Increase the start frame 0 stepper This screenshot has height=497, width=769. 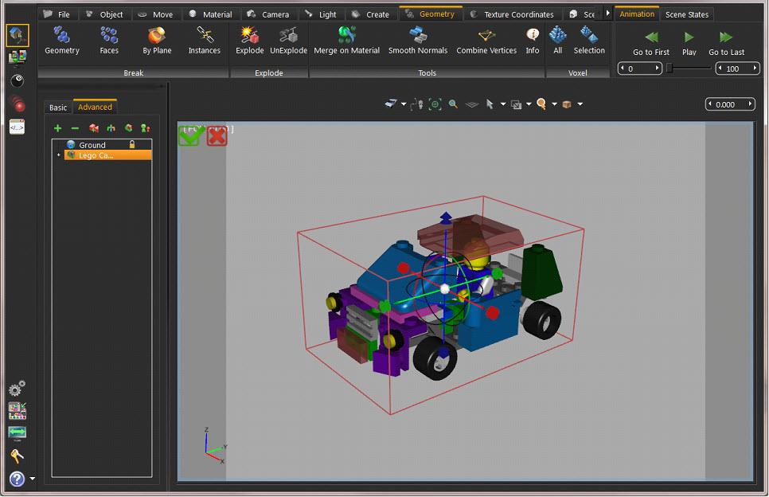658,68
